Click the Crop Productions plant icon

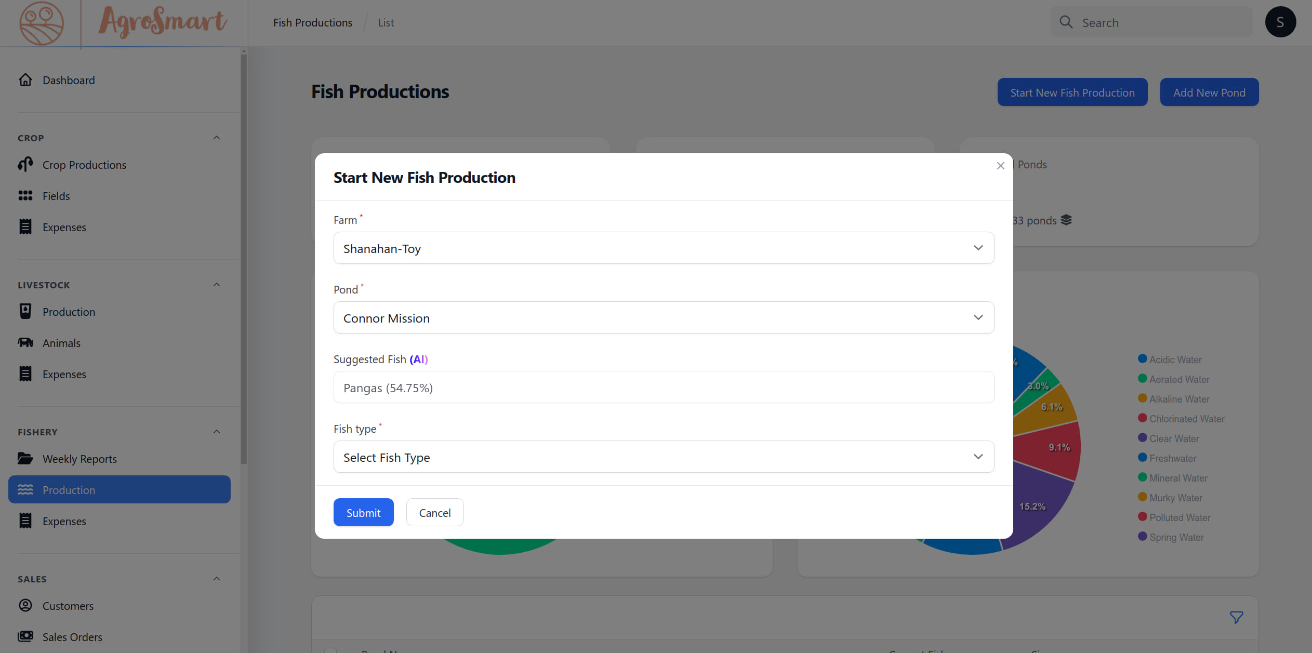[25, 165]
